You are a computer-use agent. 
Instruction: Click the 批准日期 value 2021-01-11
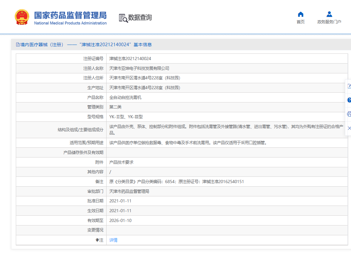tap(120, 201)
